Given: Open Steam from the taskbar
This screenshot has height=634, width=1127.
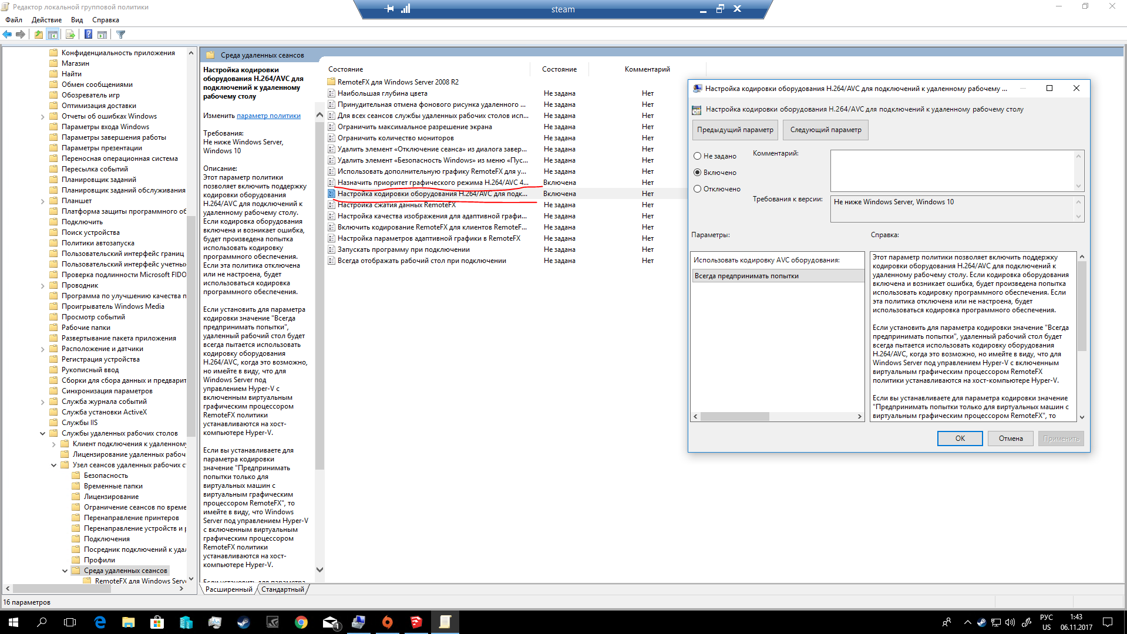Looking at the screenshot, I should pos(243,622).
